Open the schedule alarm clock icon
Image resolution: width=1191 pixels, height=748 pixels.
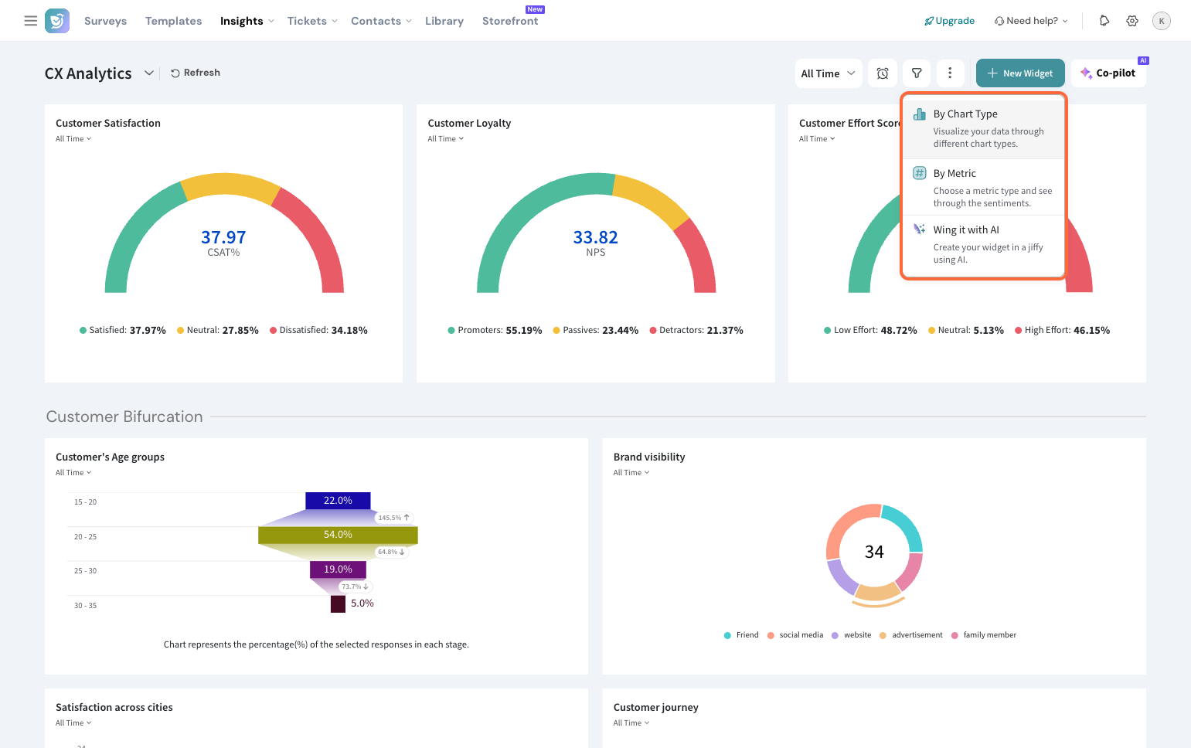[x=883, y=73]
